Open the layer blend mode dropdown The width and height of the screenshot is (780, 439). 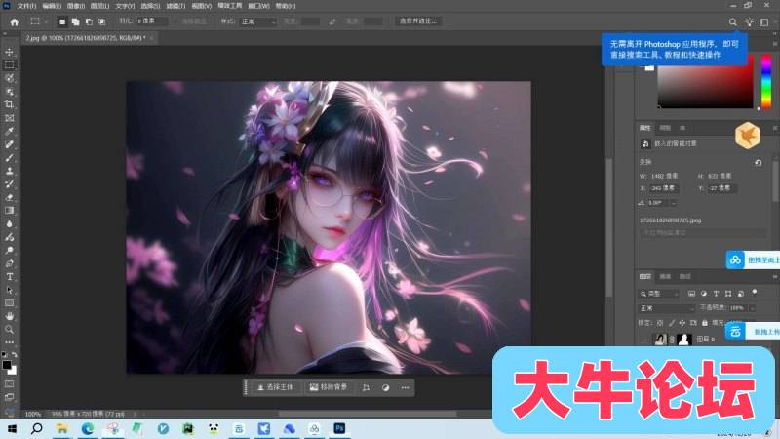pyautogui.click(x=667, y=308)
